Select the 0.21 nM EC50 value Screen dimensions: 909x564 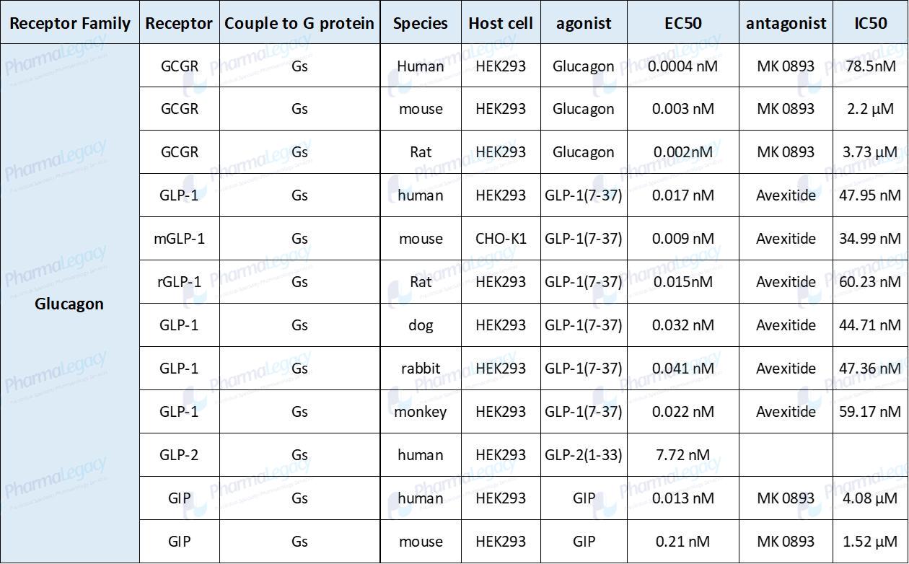(x=683, y=542)
